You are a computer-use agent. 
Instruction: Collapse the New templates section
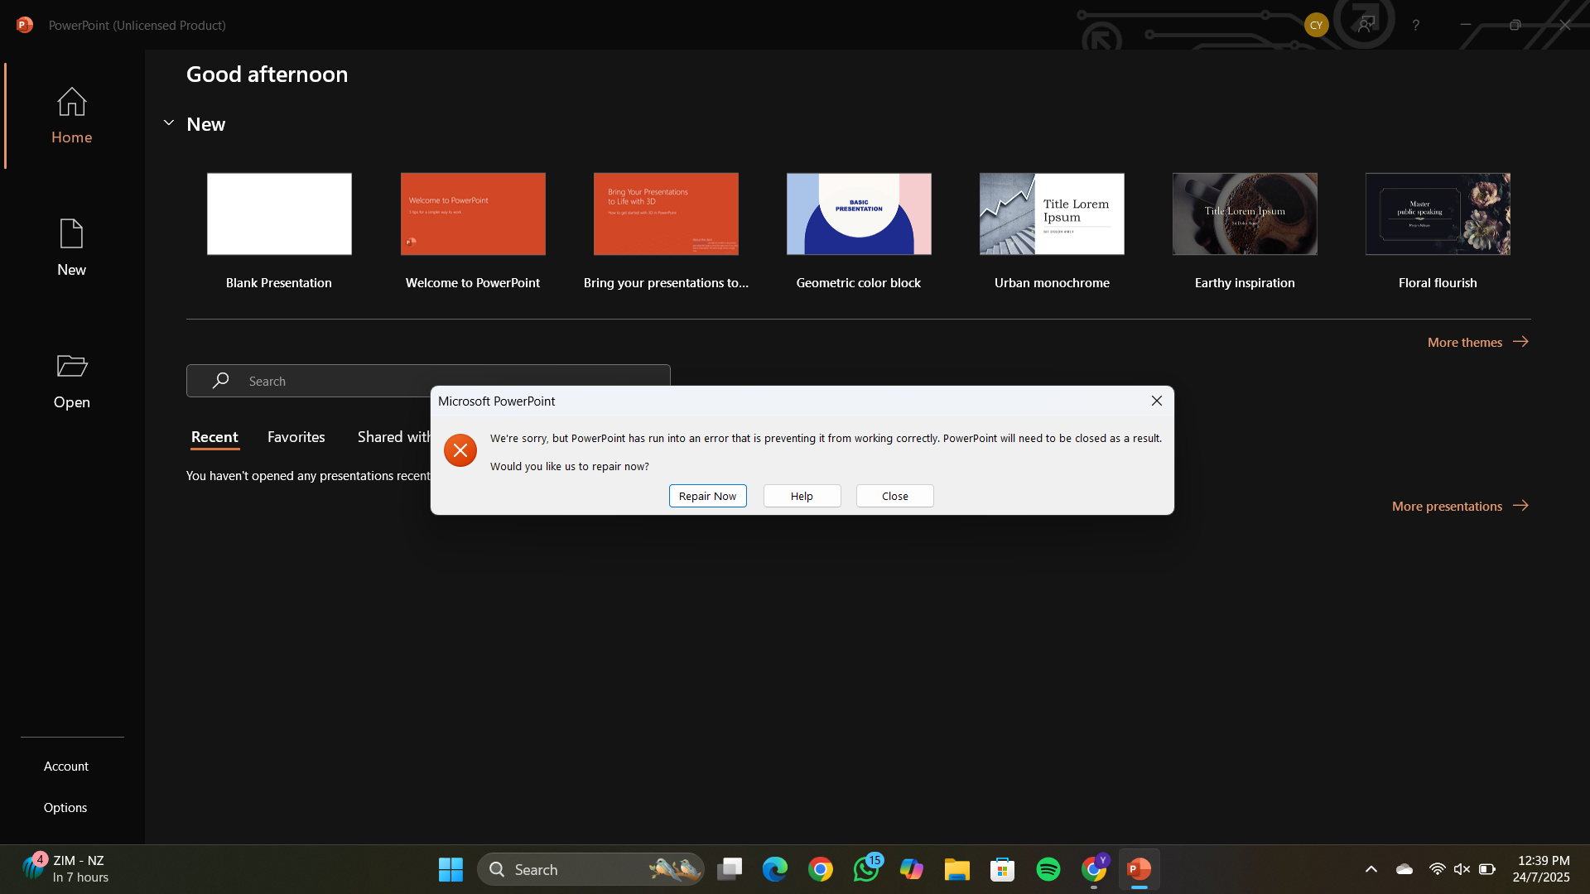168,123
